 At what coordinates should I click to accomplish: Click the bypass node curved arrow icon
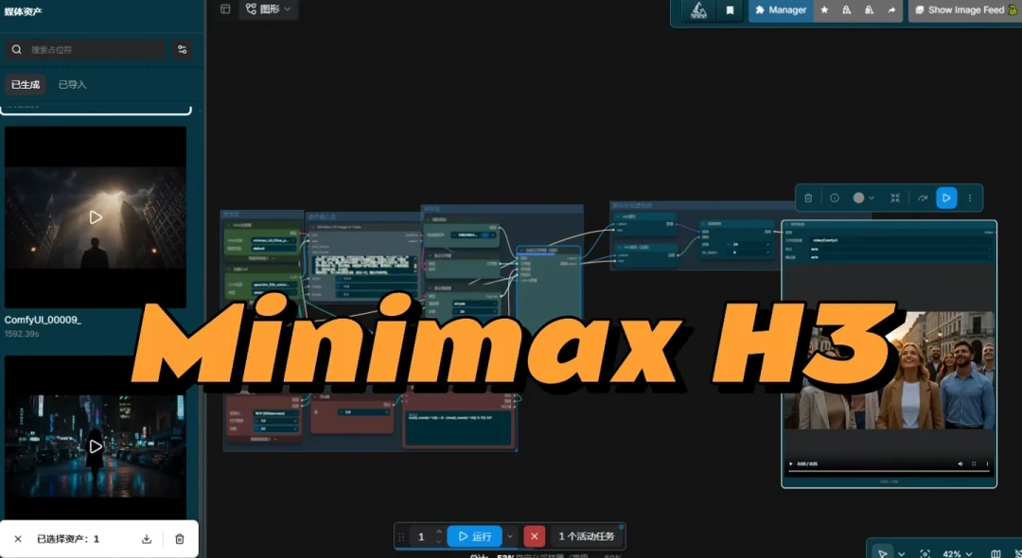923,198
